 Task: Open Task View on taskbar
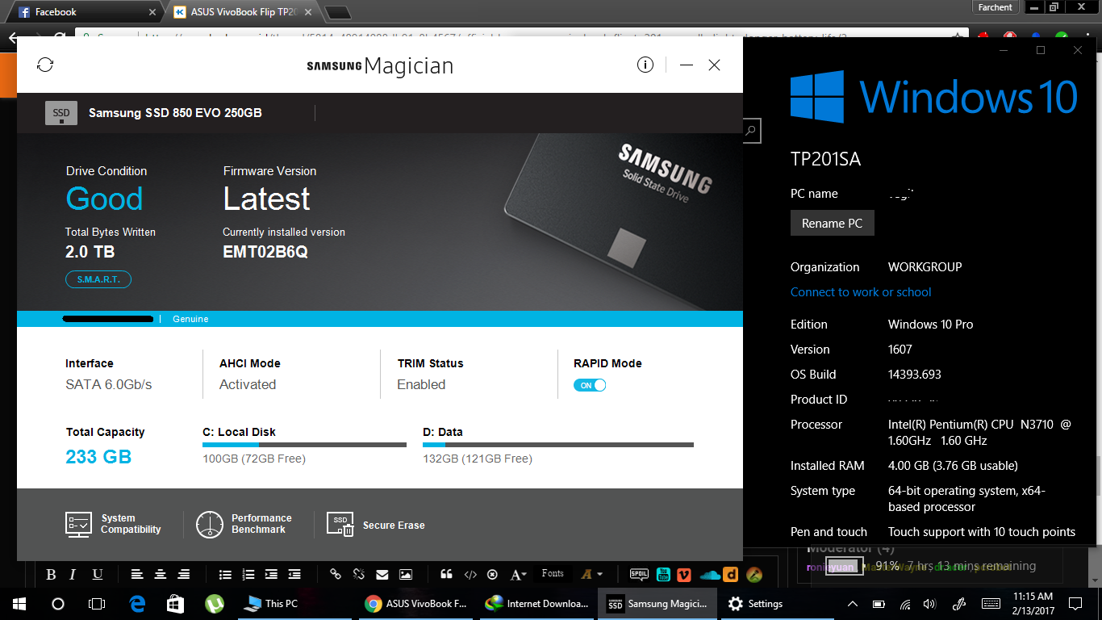(x=96, y=603)
